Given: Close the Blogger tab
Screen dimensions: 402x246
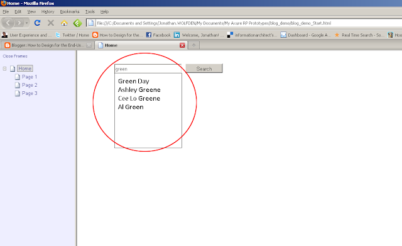Looking at the screenshot, I should [89, 45].
